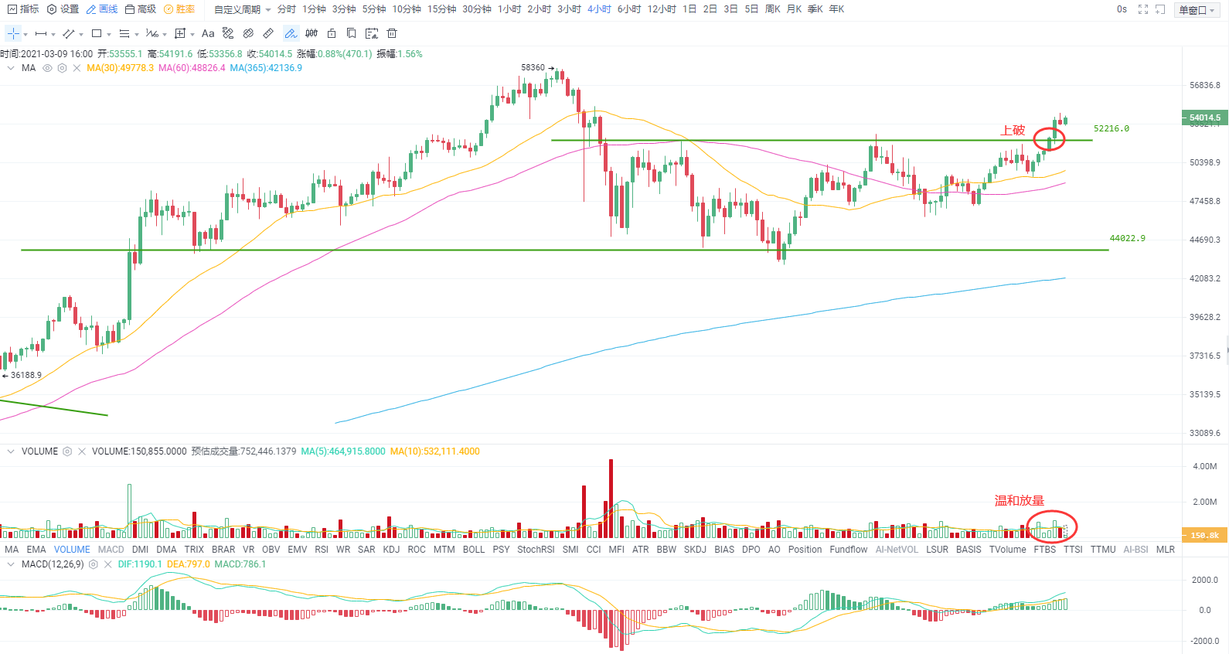Select the KDJ indicator tab
This screenshot has width=1229, height=654.
[x=391, y=550]
